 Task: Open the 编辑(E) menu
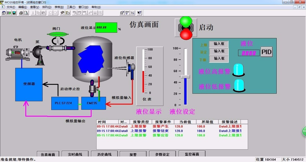click(x=23, y=7)
